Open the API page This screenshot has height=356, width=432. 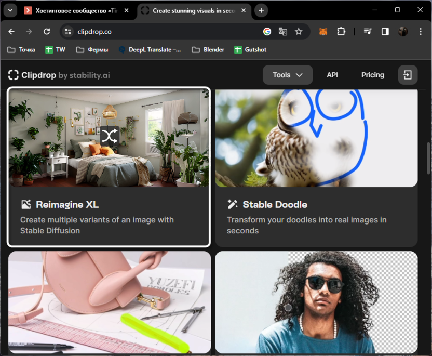point(332,75)
